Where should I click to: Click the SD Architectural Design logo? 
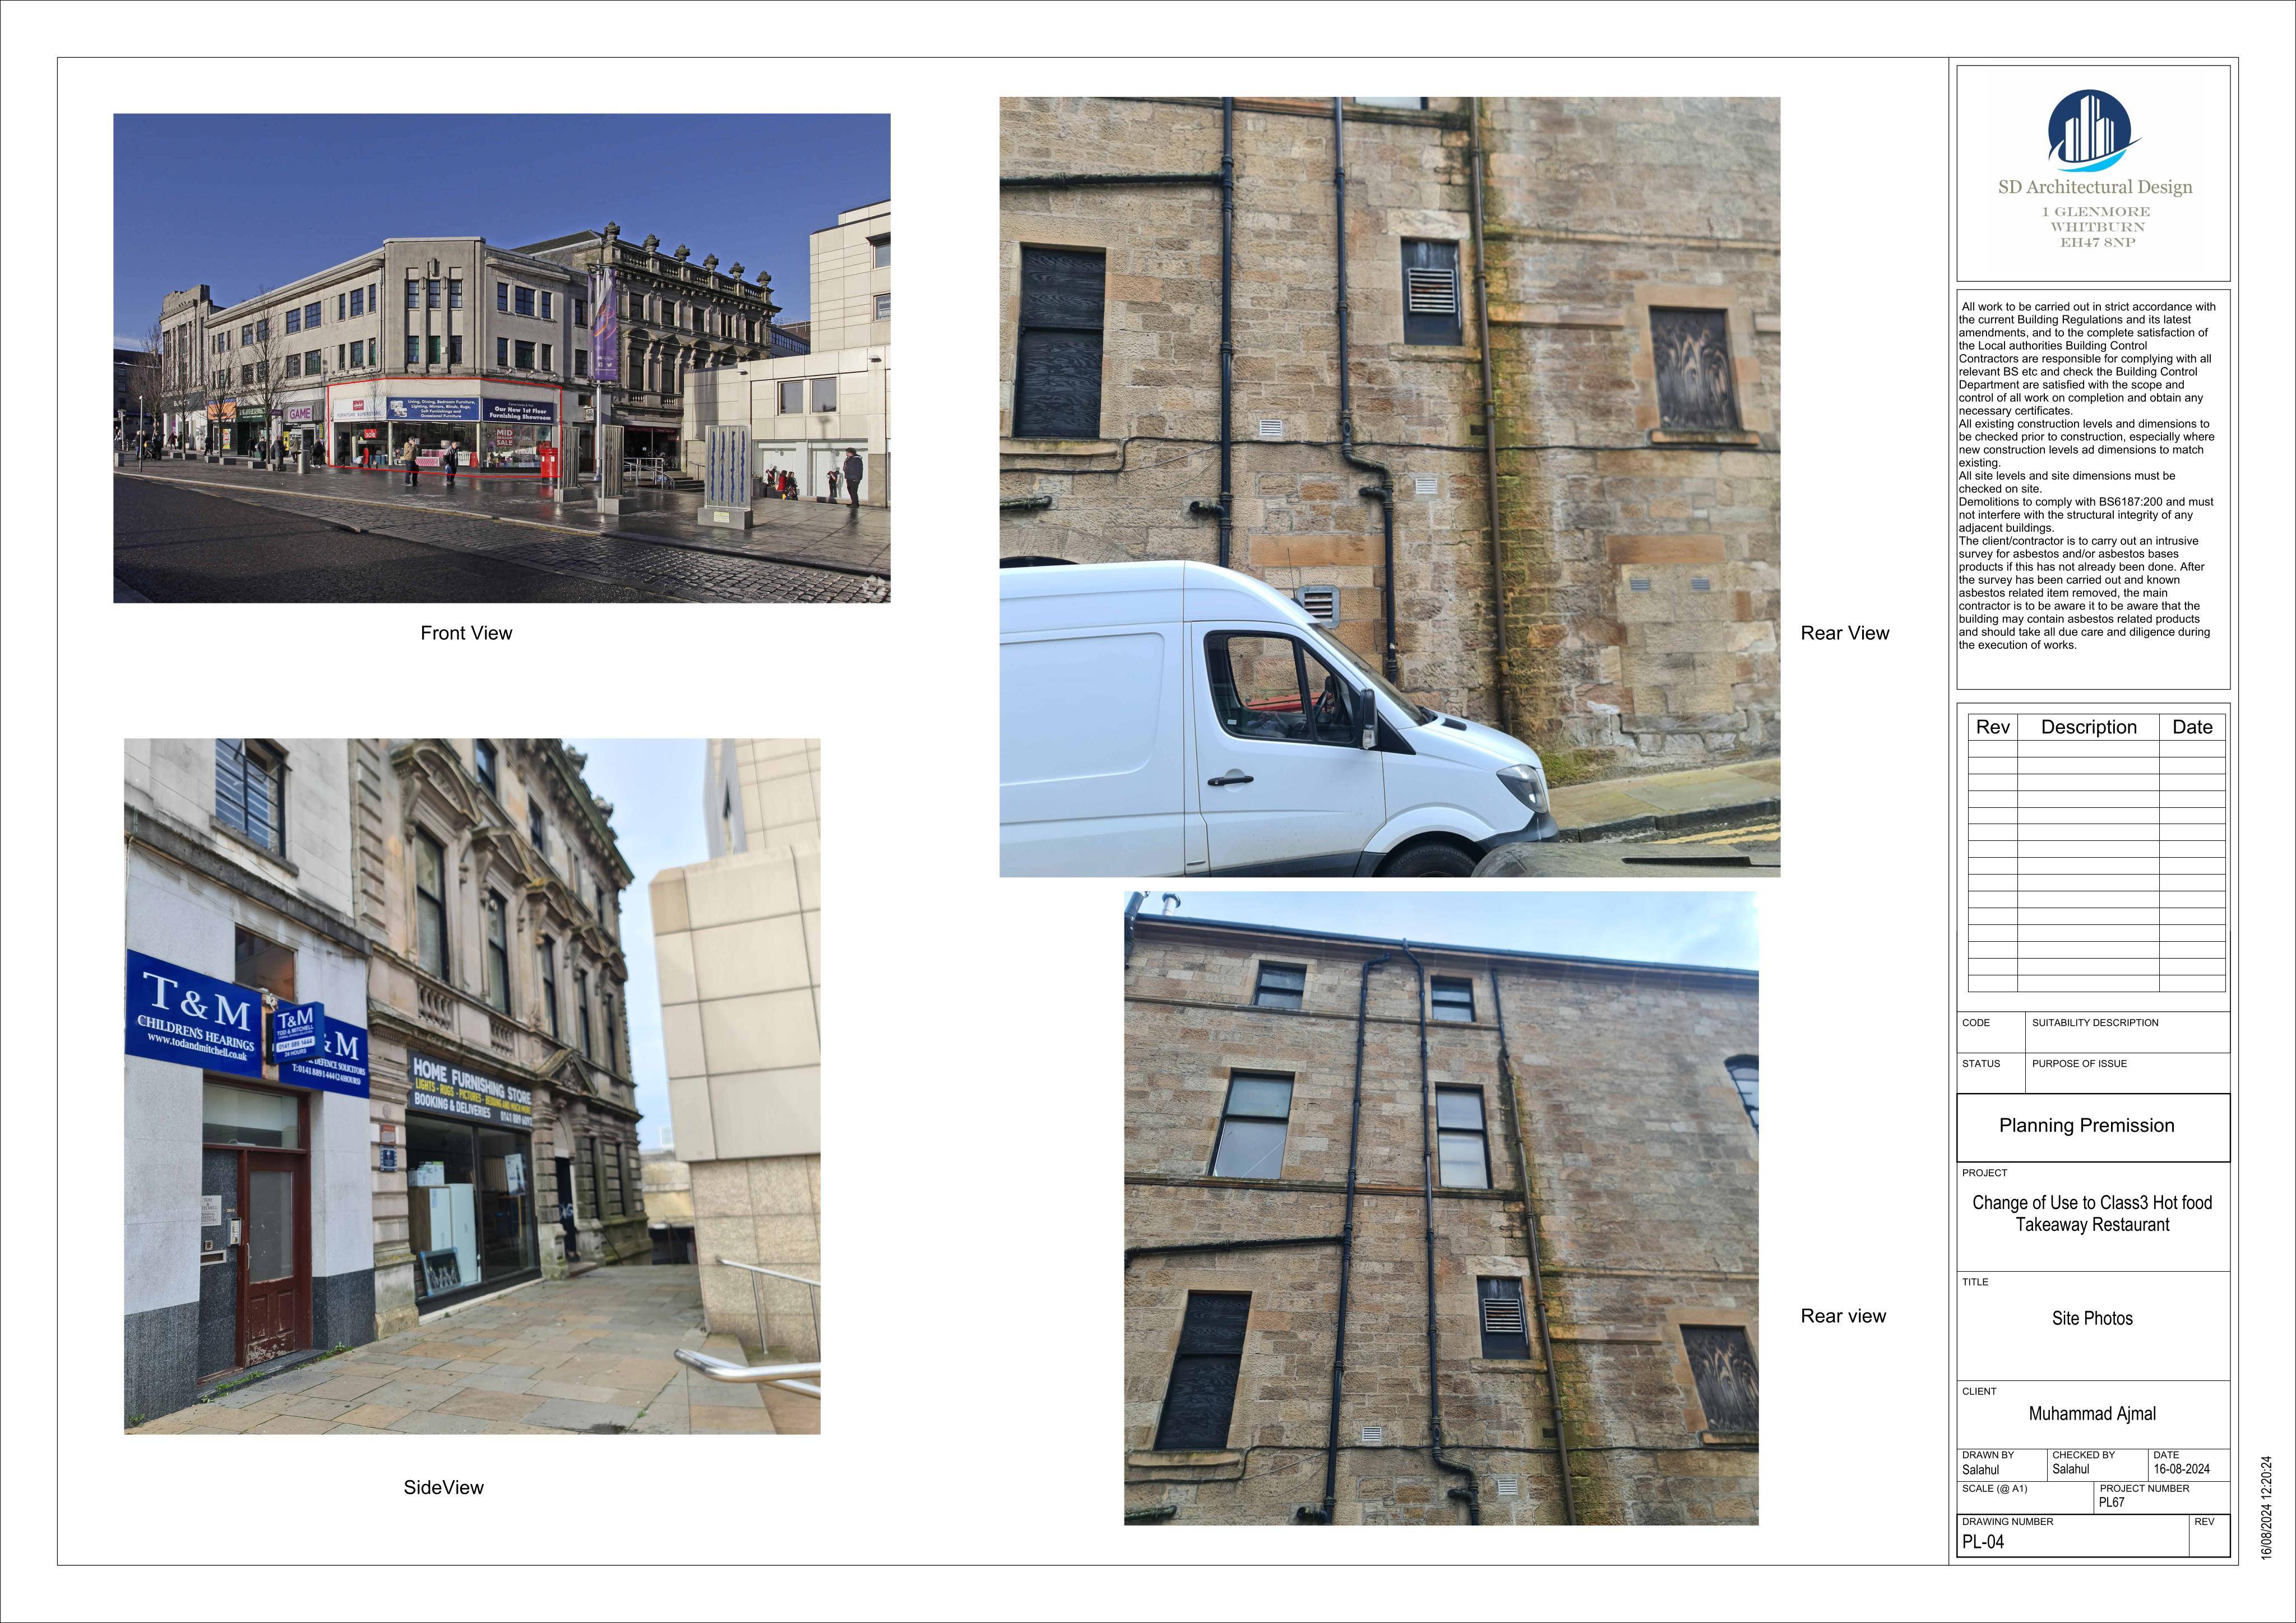(x=2094, y=131)
